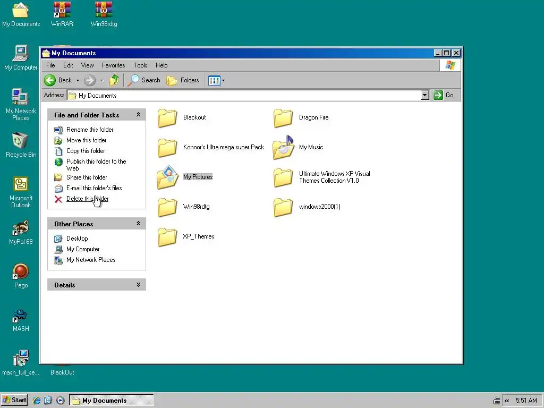This screenshot has width=544, height=408.
Task: Launch Windows Media Player from Quick Launch
Action: click(x=60, y=401)
